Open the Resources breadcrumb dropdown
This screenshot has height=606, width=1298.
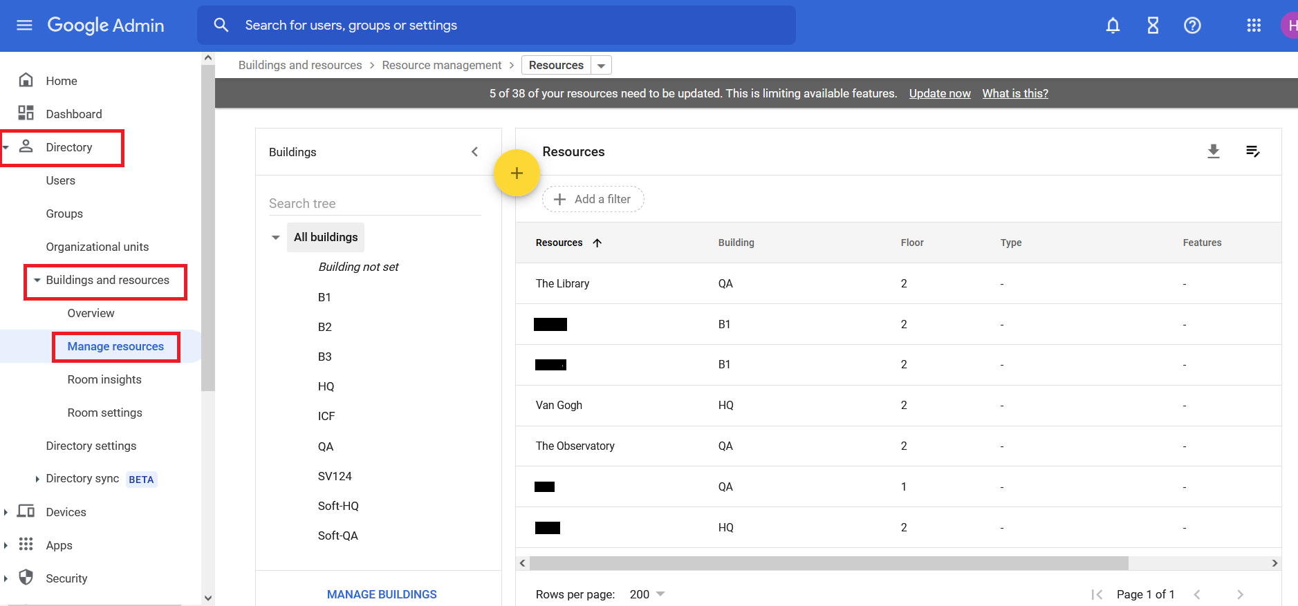[601, 66]
